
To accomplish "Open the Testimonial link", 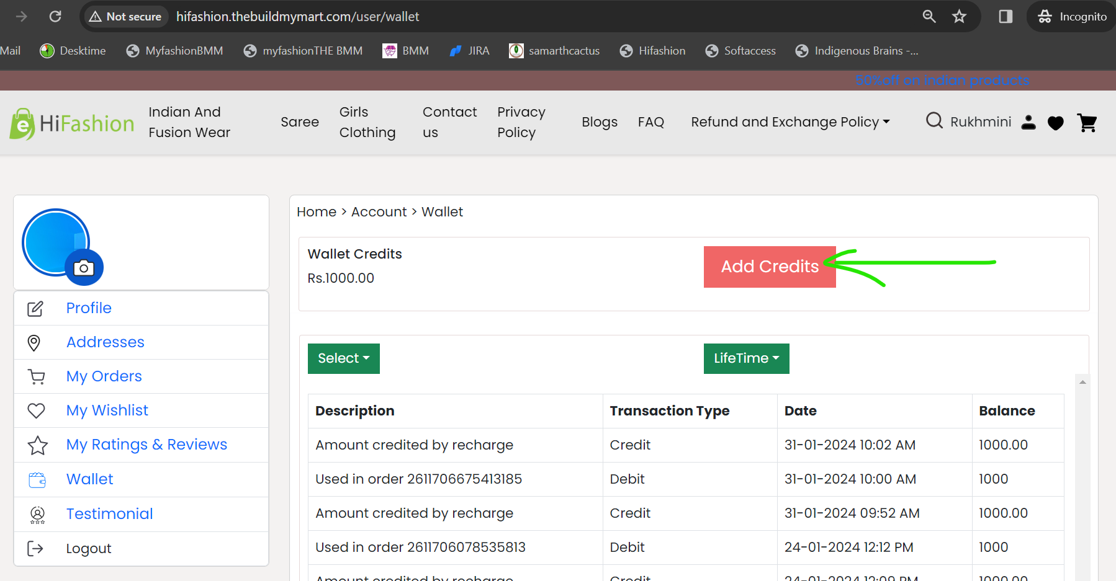I will point(110,514).
